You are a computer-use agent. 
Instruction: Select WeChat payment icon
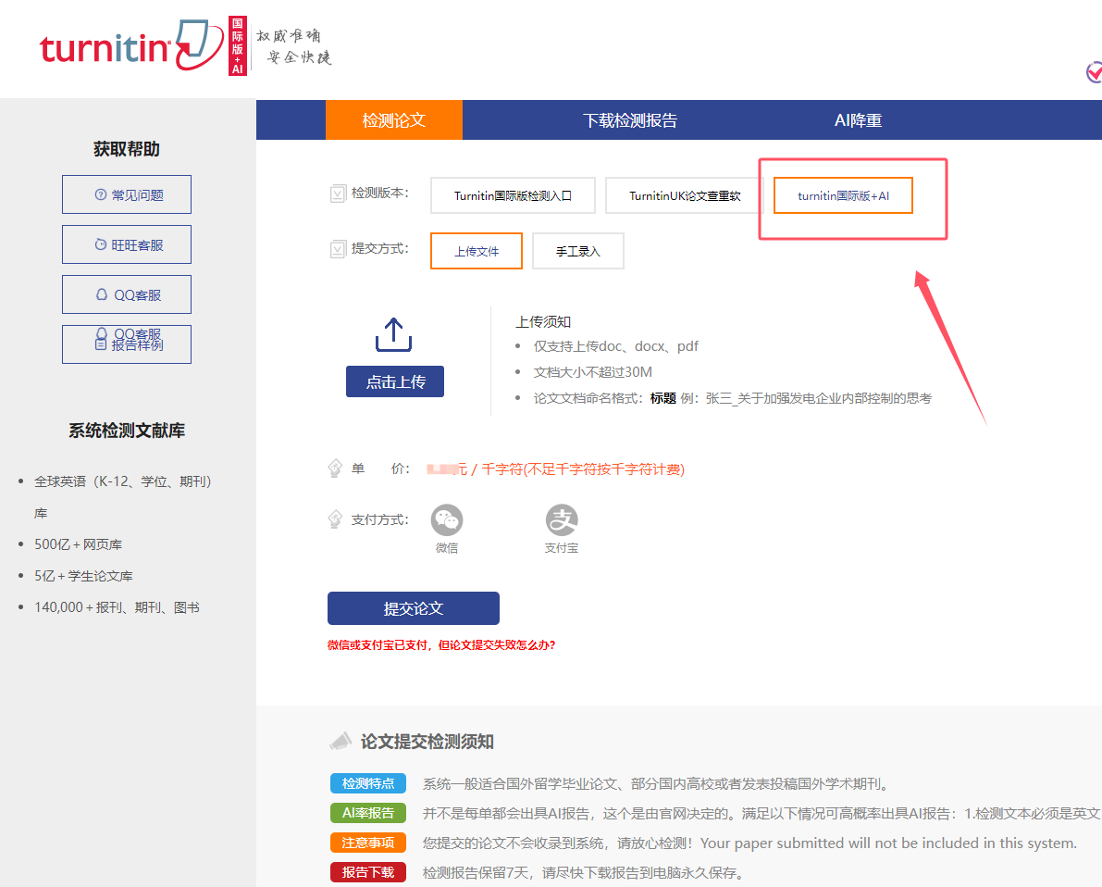447,520
